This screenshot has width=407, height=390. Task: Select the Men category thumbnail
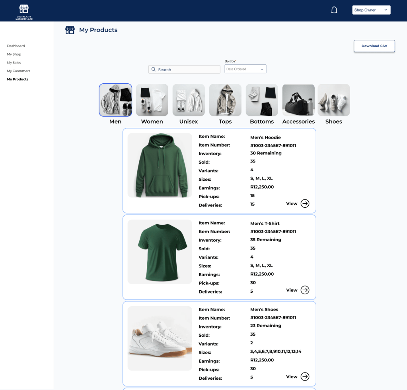(115, 100)
